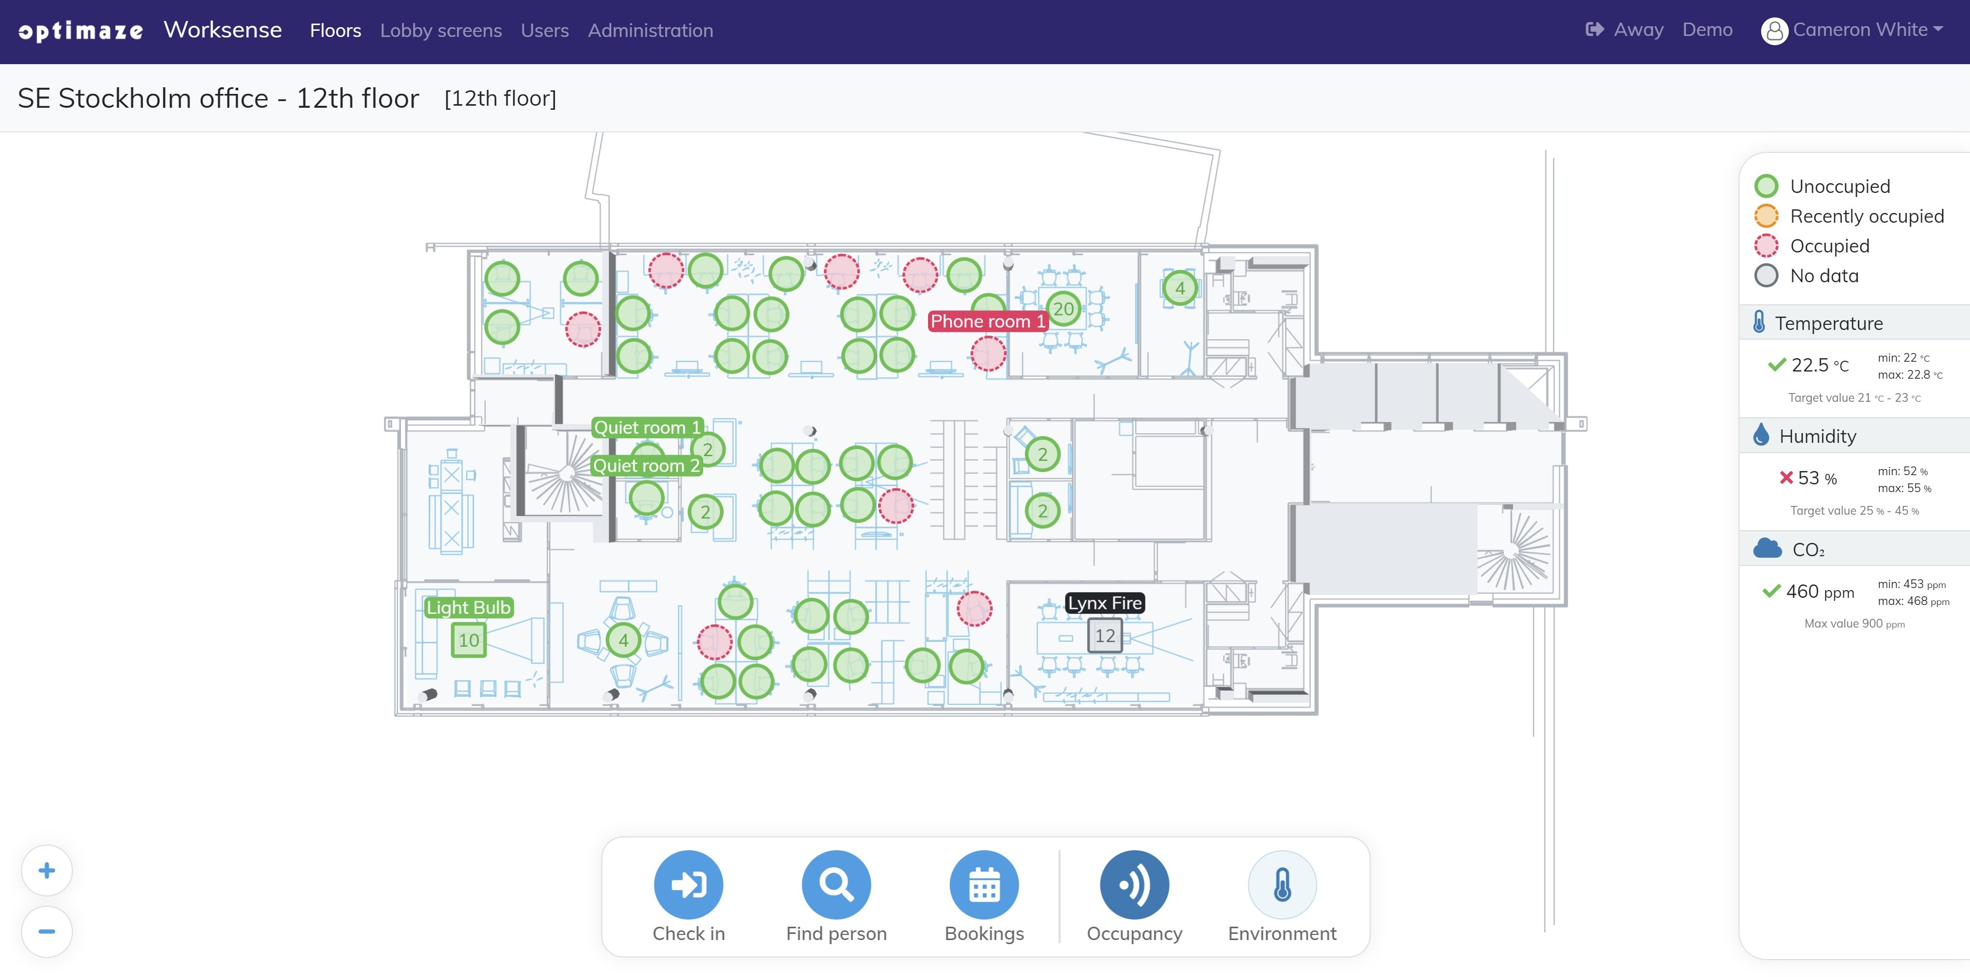The width and height of the screenshot is (1970, 977).
Task: Select the Light Bulb room 10 marker
Action: click(468, 640)
